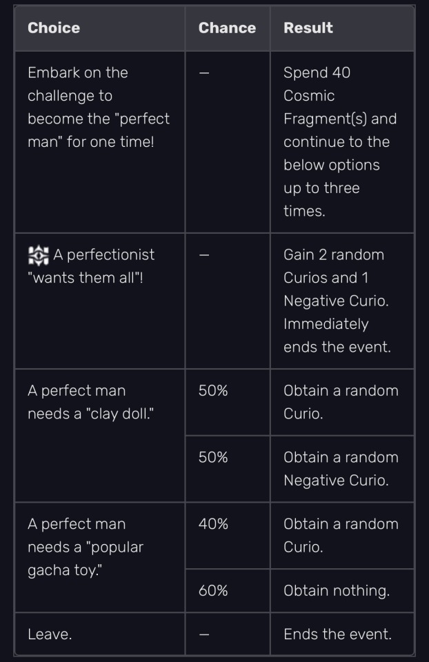
Task: Click the "Choice" column header
Action: click(x=54, y=28)
